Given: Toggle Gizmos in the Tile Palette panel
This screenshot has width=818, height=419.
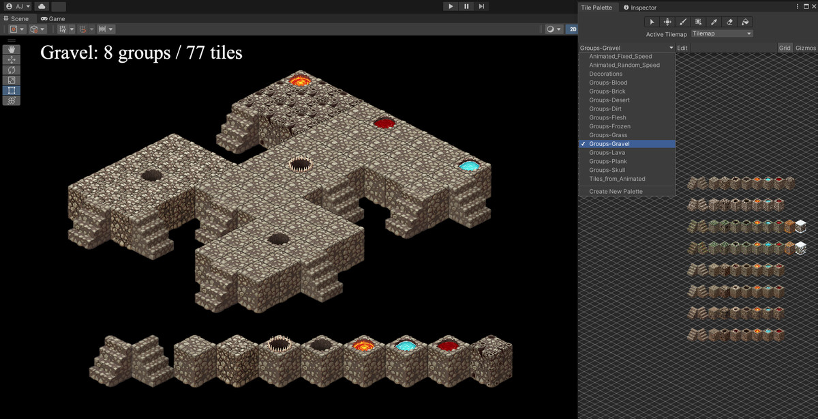Looking at the screenshot, I should click(x=806, y=47).
